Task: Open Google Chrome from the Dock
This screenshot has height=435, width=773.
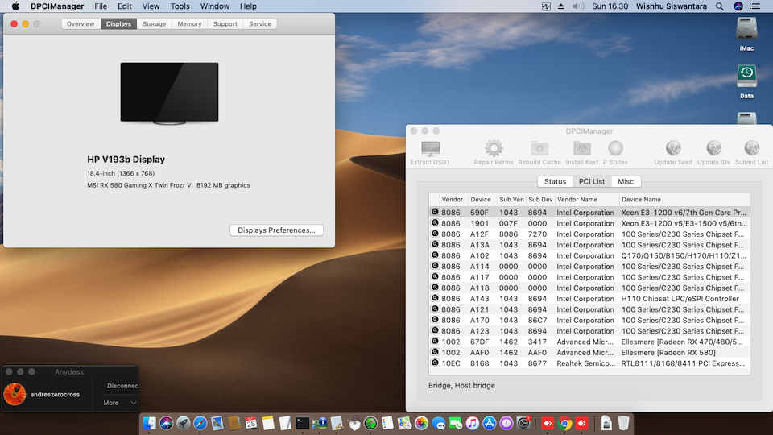Action: click(x=565, y=423)
